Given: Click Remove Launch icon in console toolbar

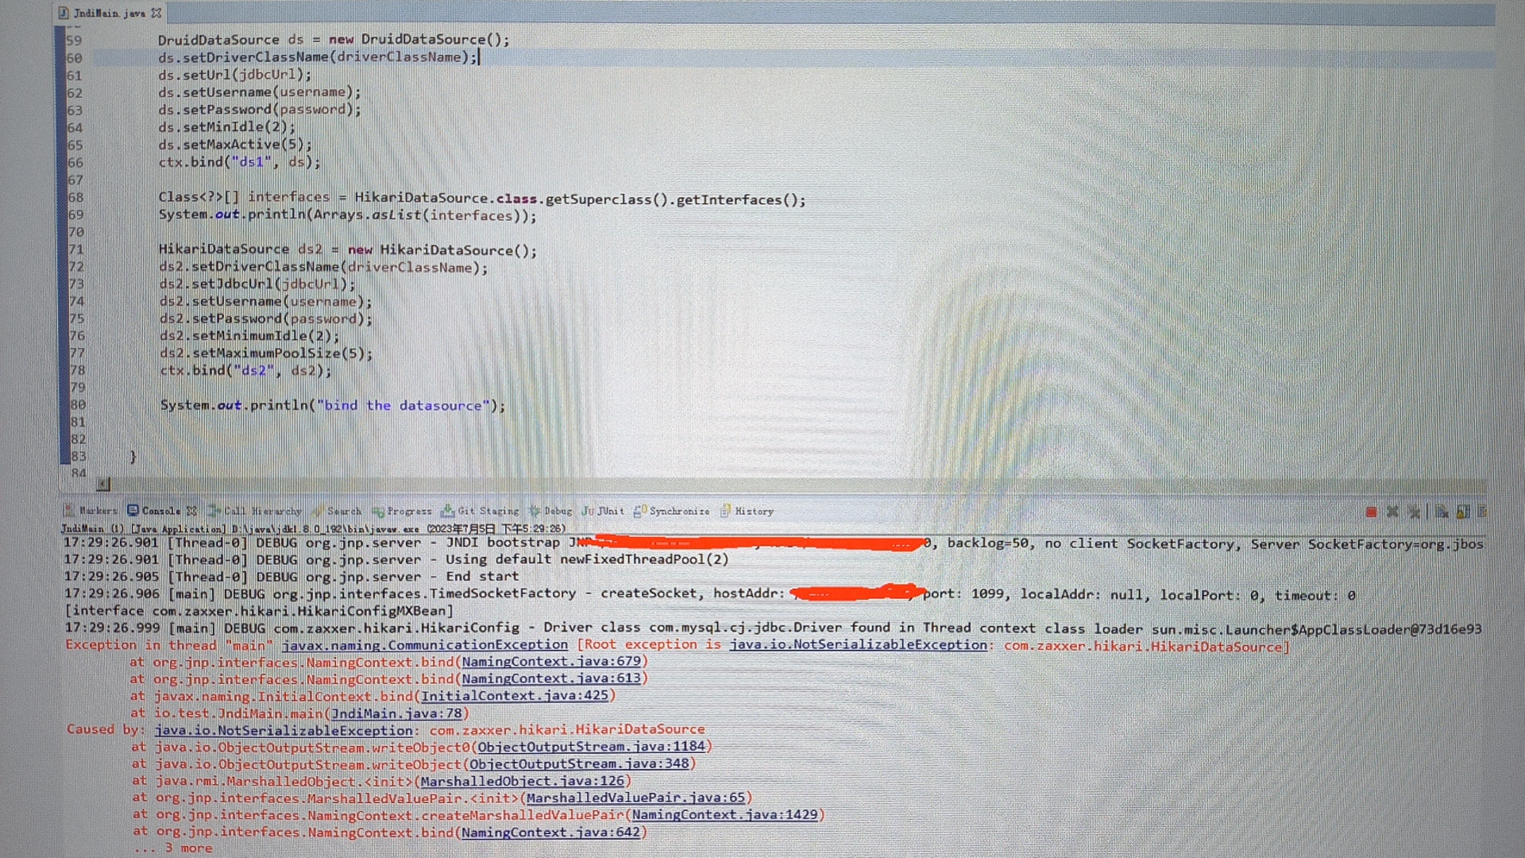Looking at the screenshot, I should [x=1392, y=511].
